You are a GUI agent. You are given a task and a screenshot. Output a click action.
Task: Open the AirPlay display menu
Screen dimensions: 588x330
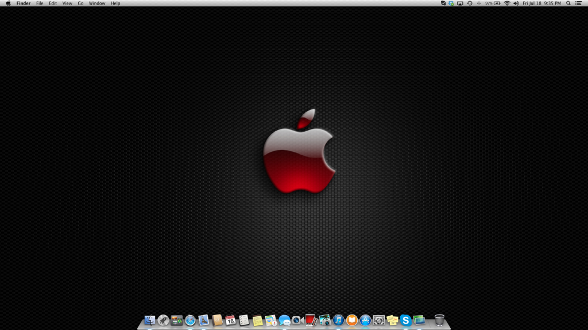point(460,3)
